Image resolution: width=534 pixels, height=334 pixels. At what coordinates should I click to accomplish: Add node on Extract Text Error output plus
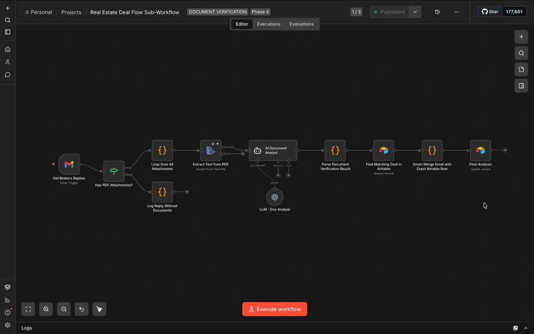(x=243, y=154)
